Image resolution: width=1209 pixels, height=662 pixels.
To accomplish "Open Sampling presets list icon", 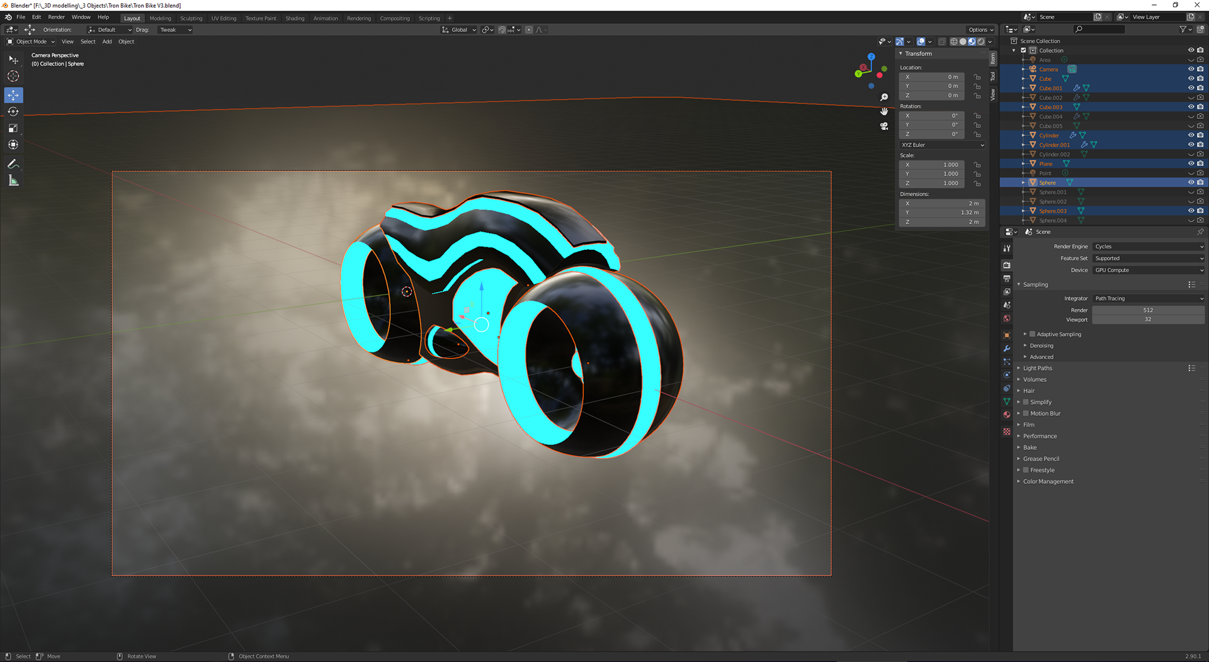I will point(1191,284).
